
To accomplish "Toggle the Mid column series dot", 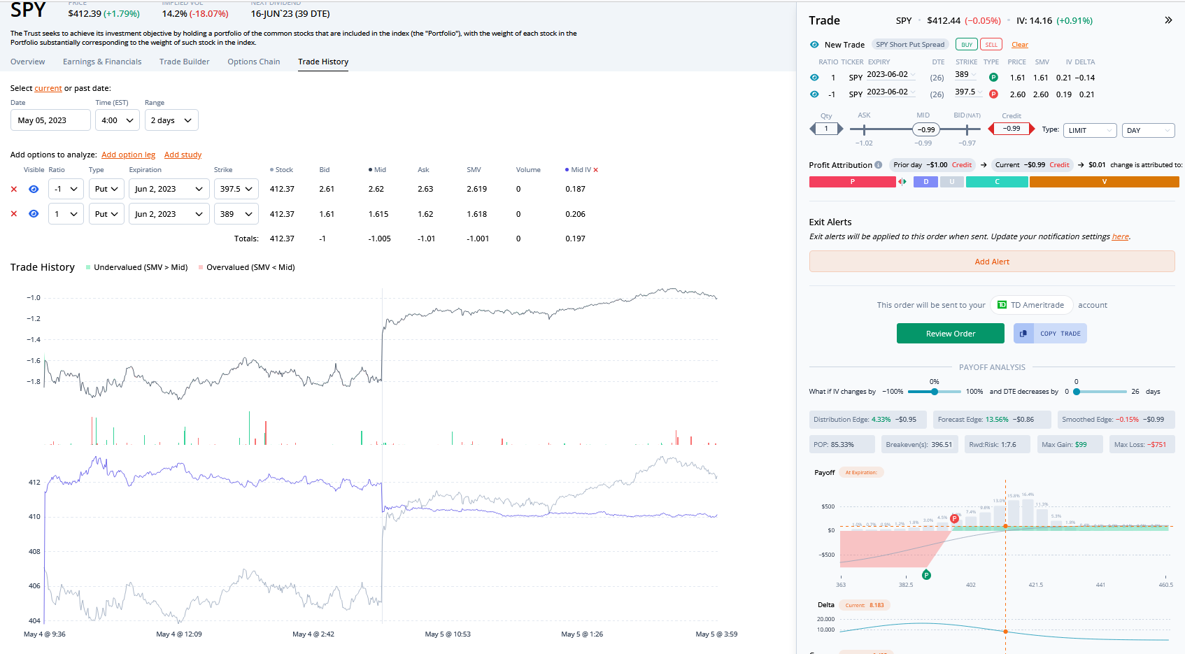I will click(x=370, y=170).
